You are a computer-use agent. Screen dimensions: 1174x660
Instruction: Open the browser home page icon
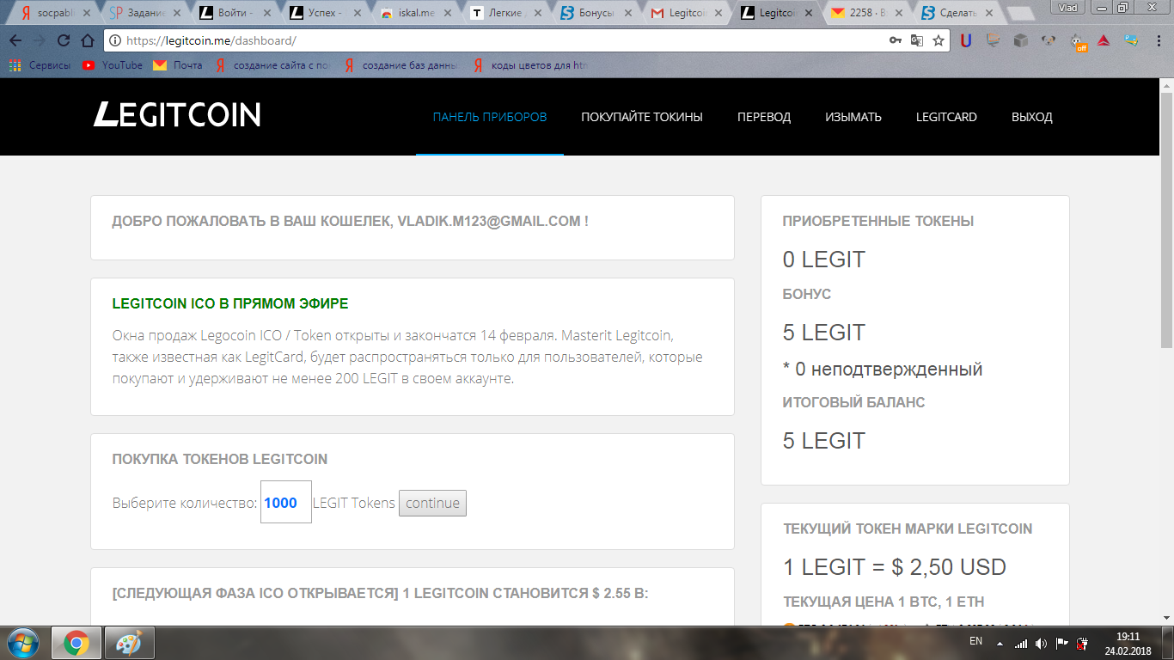pyautogui.click(x=87, y=40)
